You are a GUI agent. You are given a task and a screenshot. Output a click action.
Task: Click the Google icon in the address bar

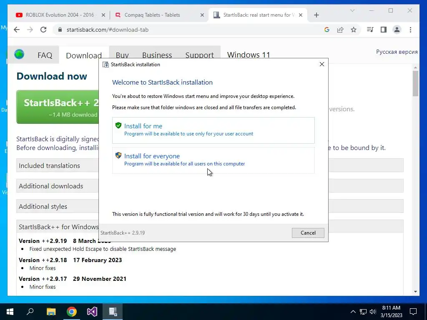pyautogui.click(x=327, y=30)
